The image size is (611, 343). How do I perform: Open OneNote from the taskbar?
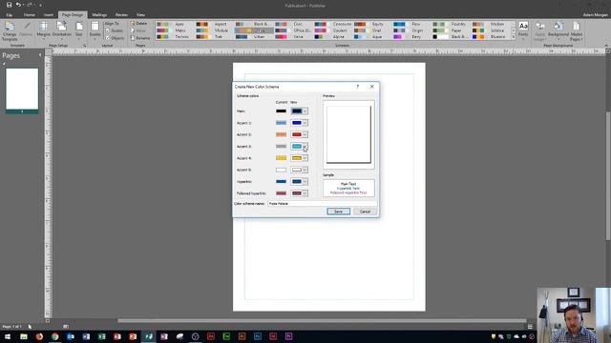[164, 336]
